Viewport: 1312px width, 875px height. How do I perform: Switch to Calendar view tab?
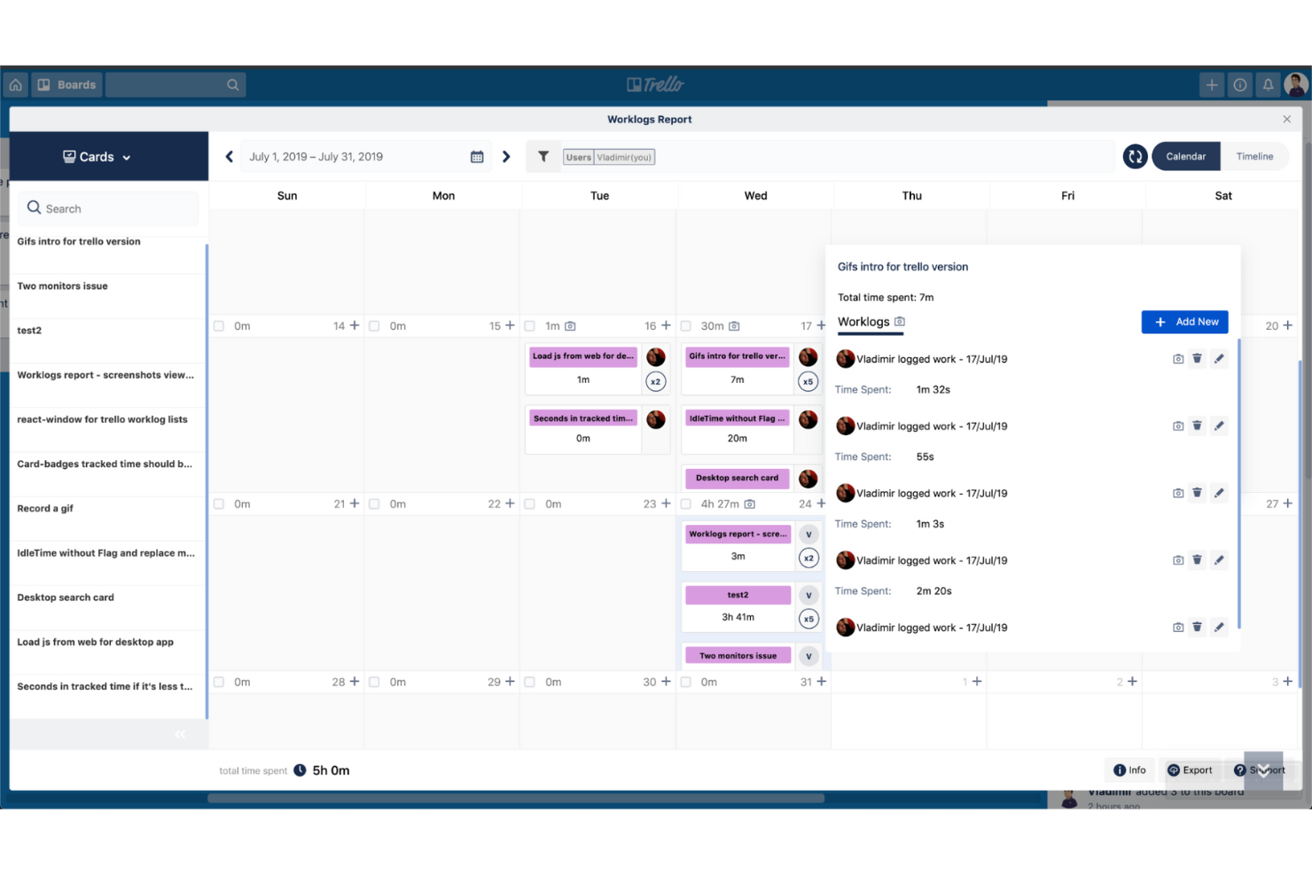1186,157
